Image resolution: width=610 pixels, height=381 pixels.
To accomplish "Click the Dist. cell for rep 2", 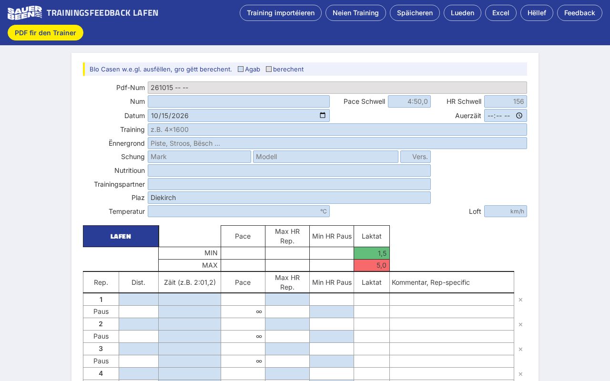I will (x=139, y=324).
